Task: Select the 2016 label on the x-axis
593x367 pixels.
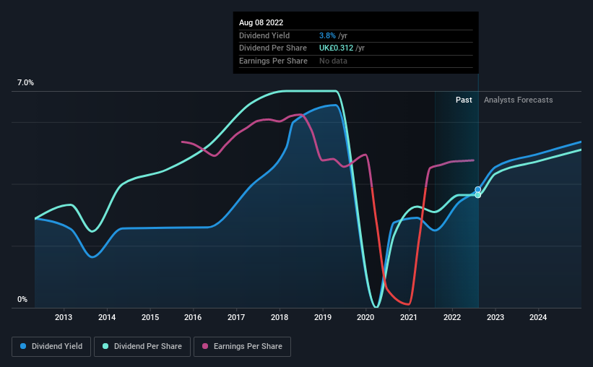Action: pyautogui.click(x=193, y=317)
